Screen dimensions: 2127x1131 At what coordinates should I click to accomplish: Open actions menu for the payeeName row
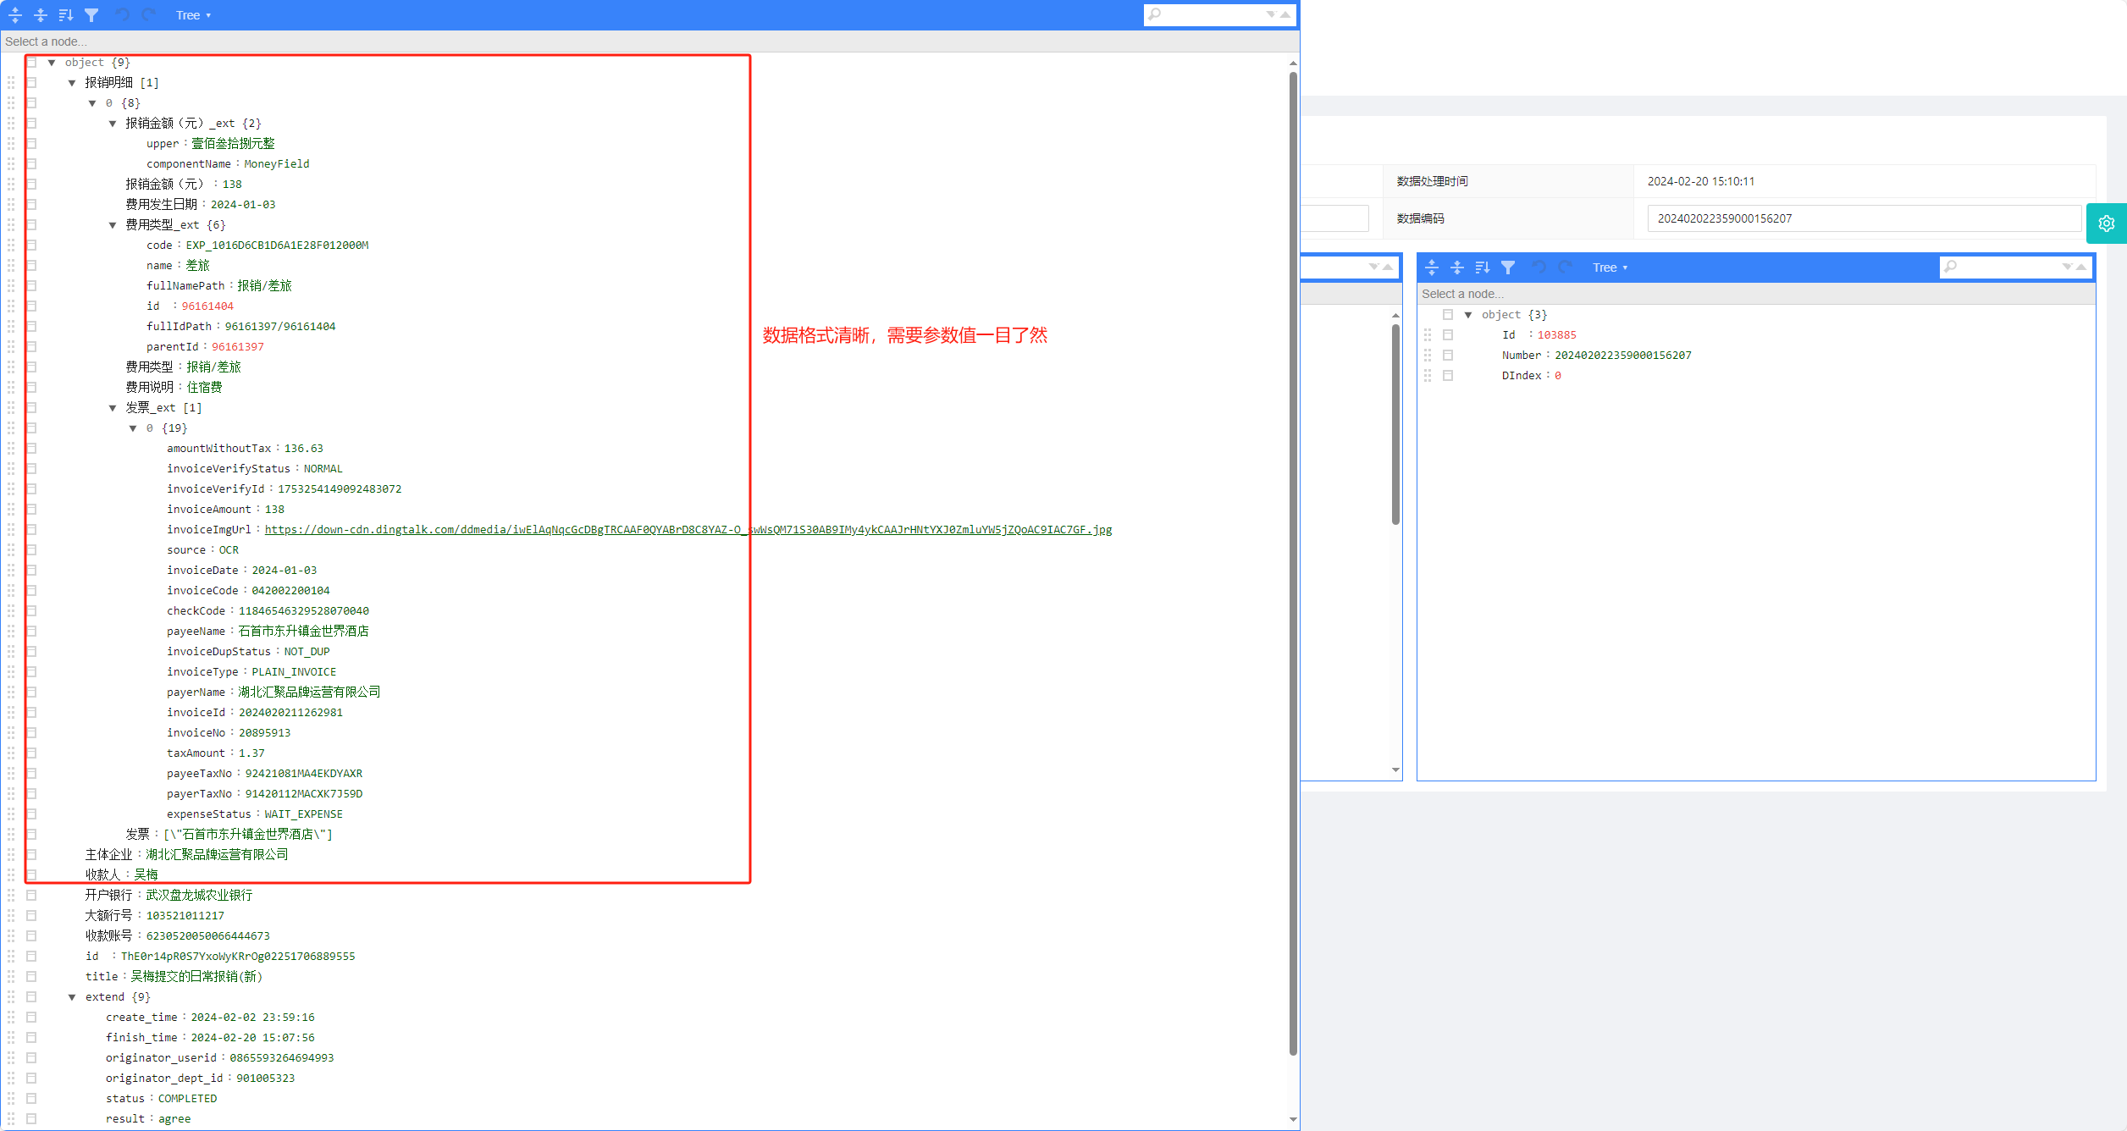(31, 632)
